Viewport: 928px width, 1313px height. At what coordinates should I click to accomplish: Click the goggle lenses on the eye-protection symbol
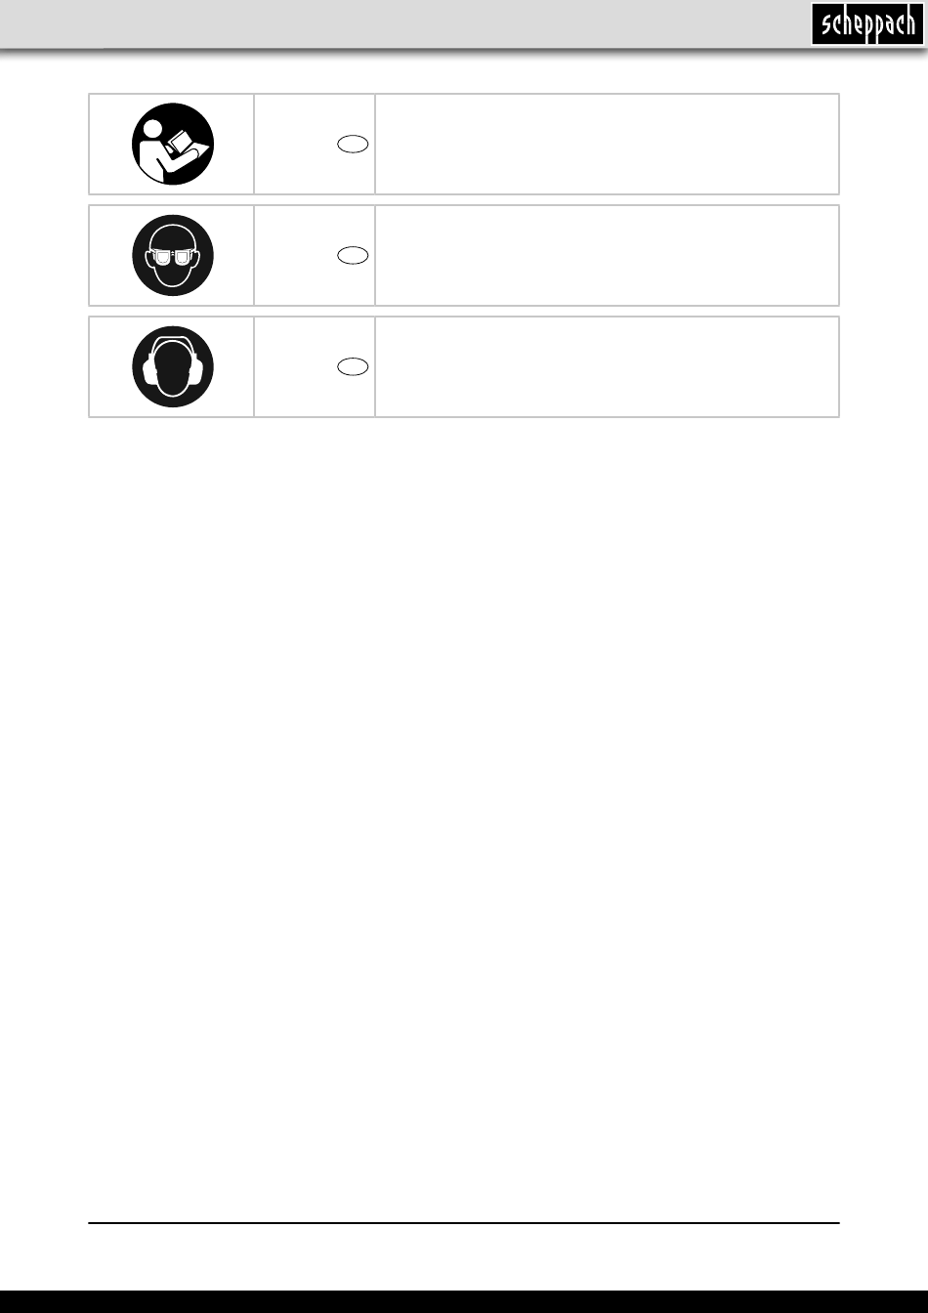pos(173,259)
